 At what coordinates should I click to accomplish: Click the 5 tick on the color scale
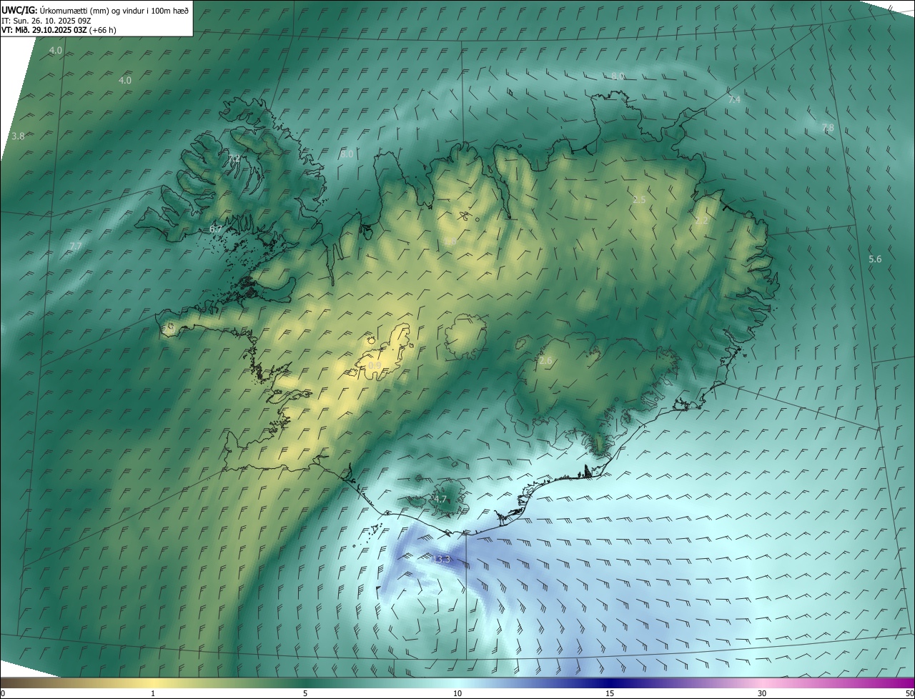[x=305, y=693]
